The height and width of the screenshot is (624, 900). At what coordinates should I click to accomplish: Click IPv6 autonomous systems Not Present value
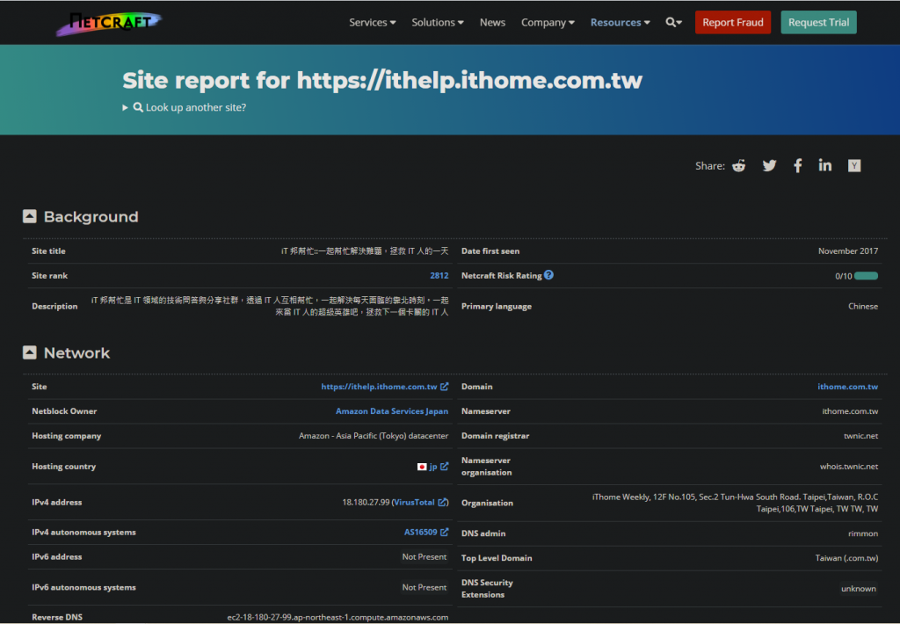tap(425, 587)
